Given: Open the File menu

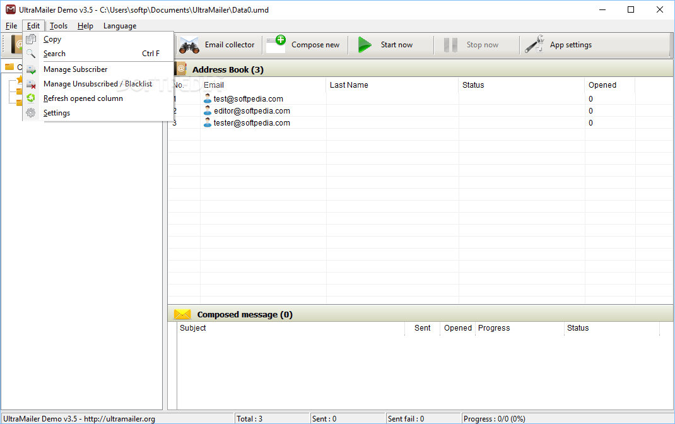Looking at the screenshot, I should pos(11,26).
